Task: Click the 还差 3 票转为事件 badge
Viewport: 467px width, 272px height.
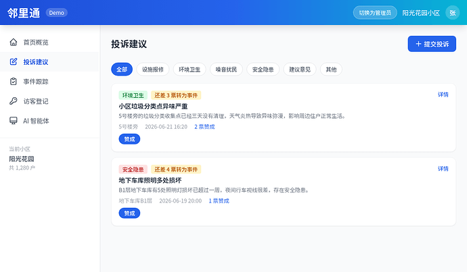Action: pyautogui.click(x=176, y=95)
